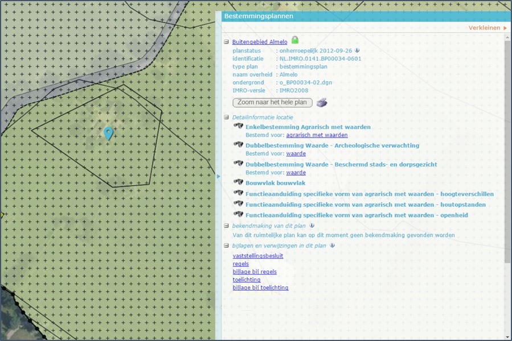Click binoculars icon for Bouwvlak bouwvlak
The image size is (512, 341).
pos(239,182)
